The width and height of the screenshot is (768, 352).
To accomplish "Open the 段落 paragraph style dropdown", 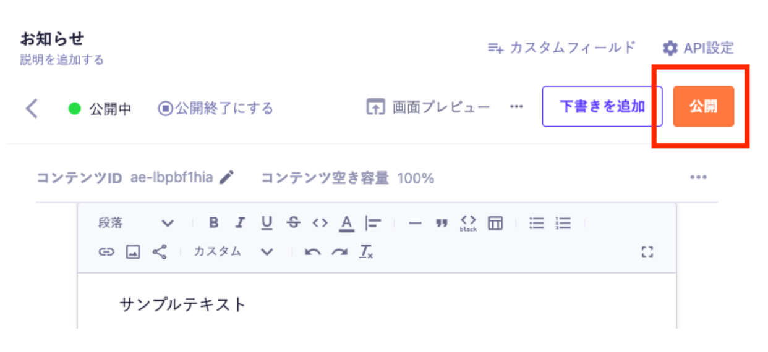I will (x=136, y=224).
